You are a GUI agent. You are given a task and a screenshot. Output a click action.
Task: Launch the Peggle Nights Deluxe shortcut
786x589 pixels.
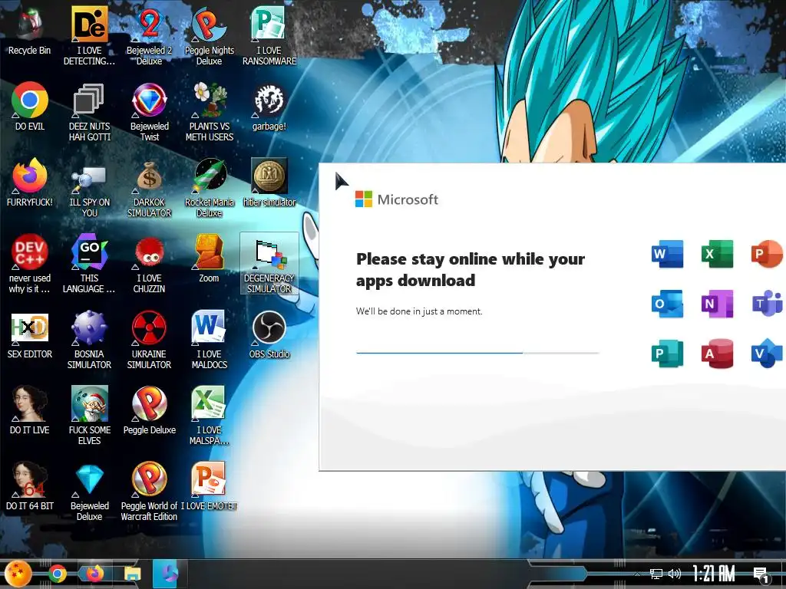click(x=209, y=35)
